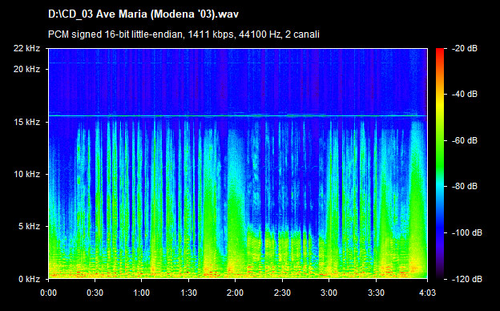This screenshot has width=500, height=311.
Task: Click the 0:30 time axis marker
Action: coord(95,293)
